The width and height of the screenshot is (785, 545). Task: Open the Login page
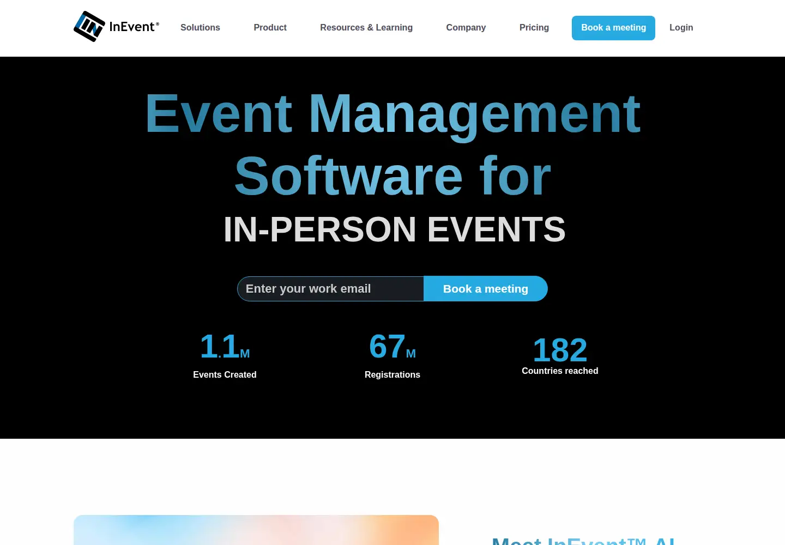point(681,28)
